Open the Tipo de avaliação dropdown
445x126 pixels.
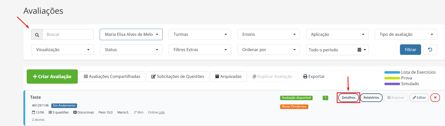click(x=406, y=35)
